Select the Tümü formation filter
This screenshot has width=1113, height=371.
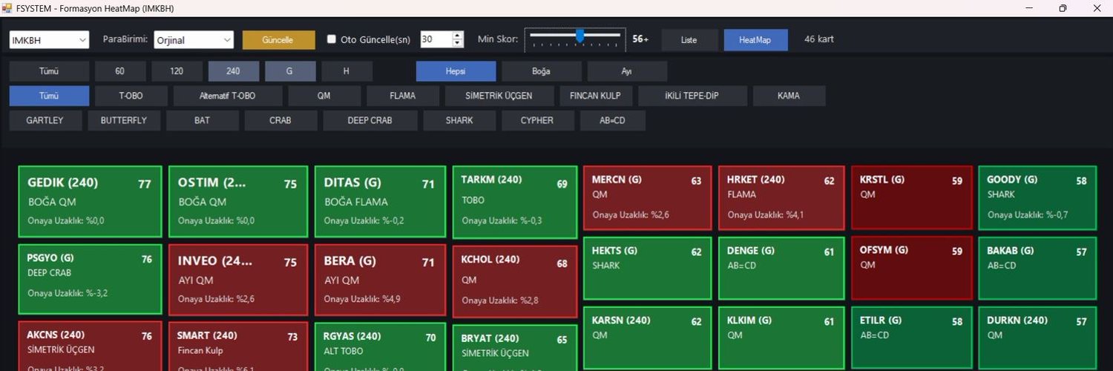click(49, 96)
